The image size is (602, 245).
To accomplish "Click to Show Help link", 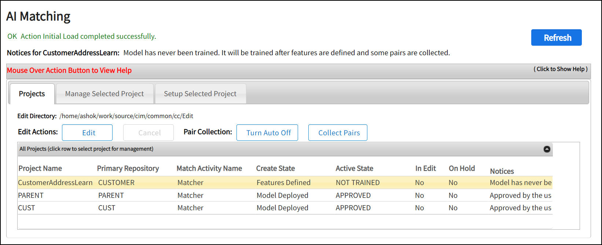I will point(560,69).
